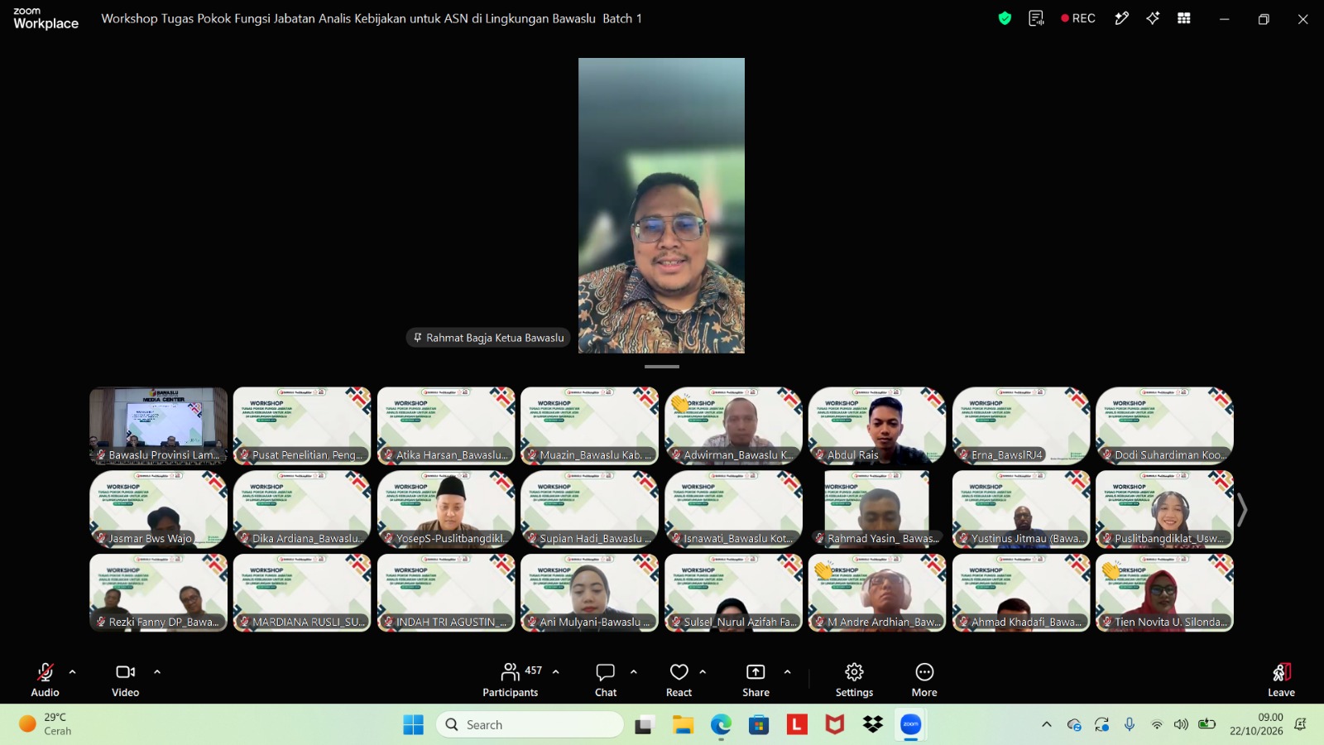Open the Task View taskbar icon
Image resolution: width=1324 pixels, height=745 pixels.
tap(644, 725)
